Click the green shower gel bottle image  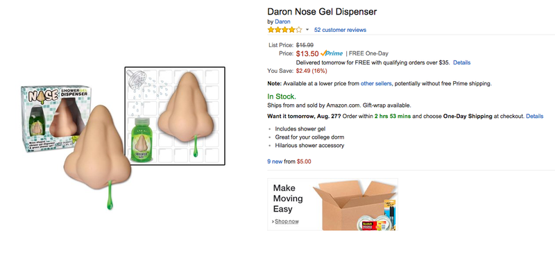click(144, 141)
